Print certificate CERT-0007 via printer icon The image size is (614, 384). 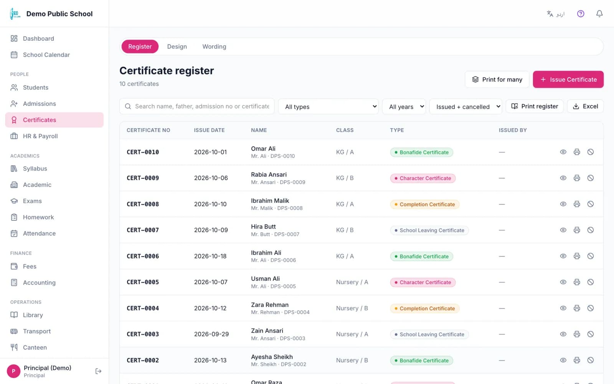577,230
